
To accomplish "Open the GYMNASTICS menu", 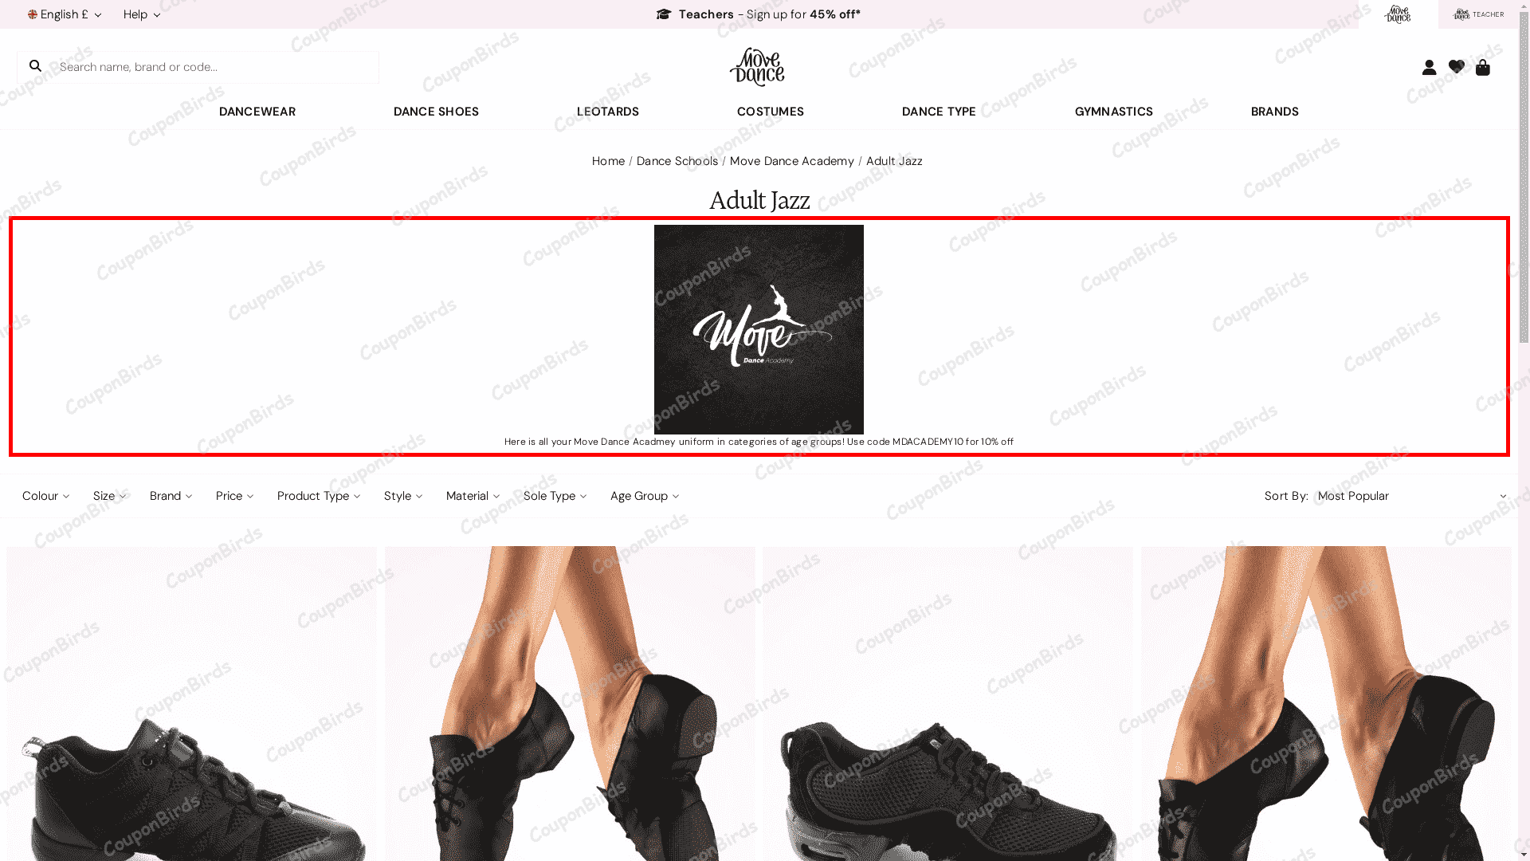I will coord(1113,112).
